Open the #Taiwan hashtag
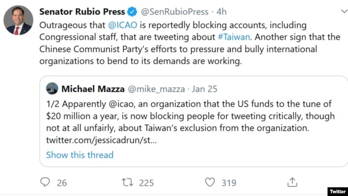Viewport: 348px width, 196px height. 234,37
